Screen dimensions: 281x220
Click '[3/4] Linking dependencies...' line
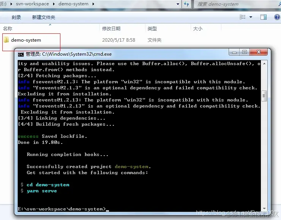tap(62, 118)
